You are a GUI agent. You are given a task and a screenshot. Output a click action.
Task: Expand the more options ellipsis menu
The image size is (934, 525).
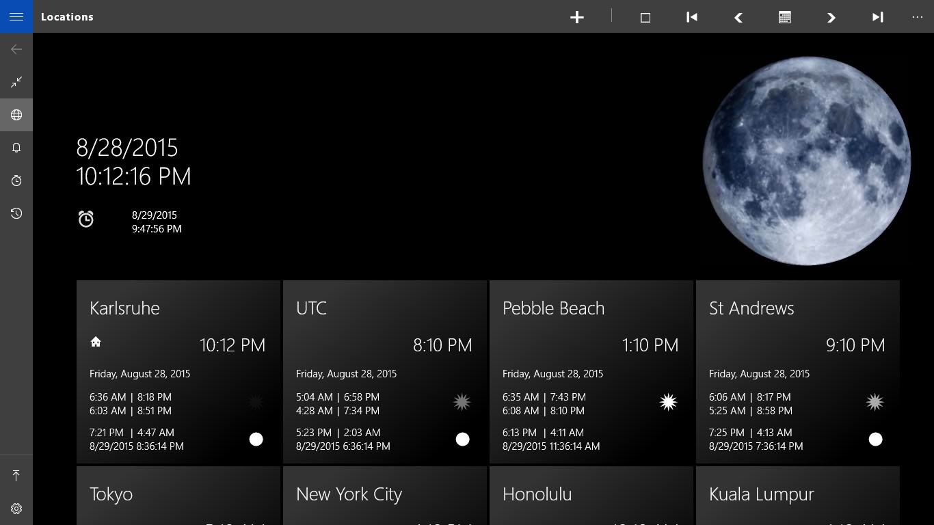[x=917, y=17]
